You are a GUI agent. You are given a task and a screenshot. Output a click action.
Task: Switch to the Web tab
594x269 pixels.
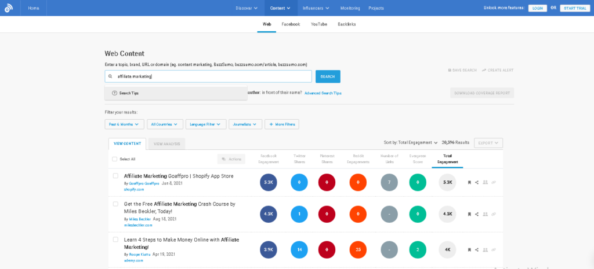click(267, 24)
